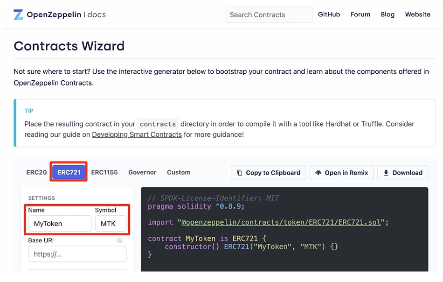Click 'contract MyToken is ERC721' code line

tap(207, 239)
